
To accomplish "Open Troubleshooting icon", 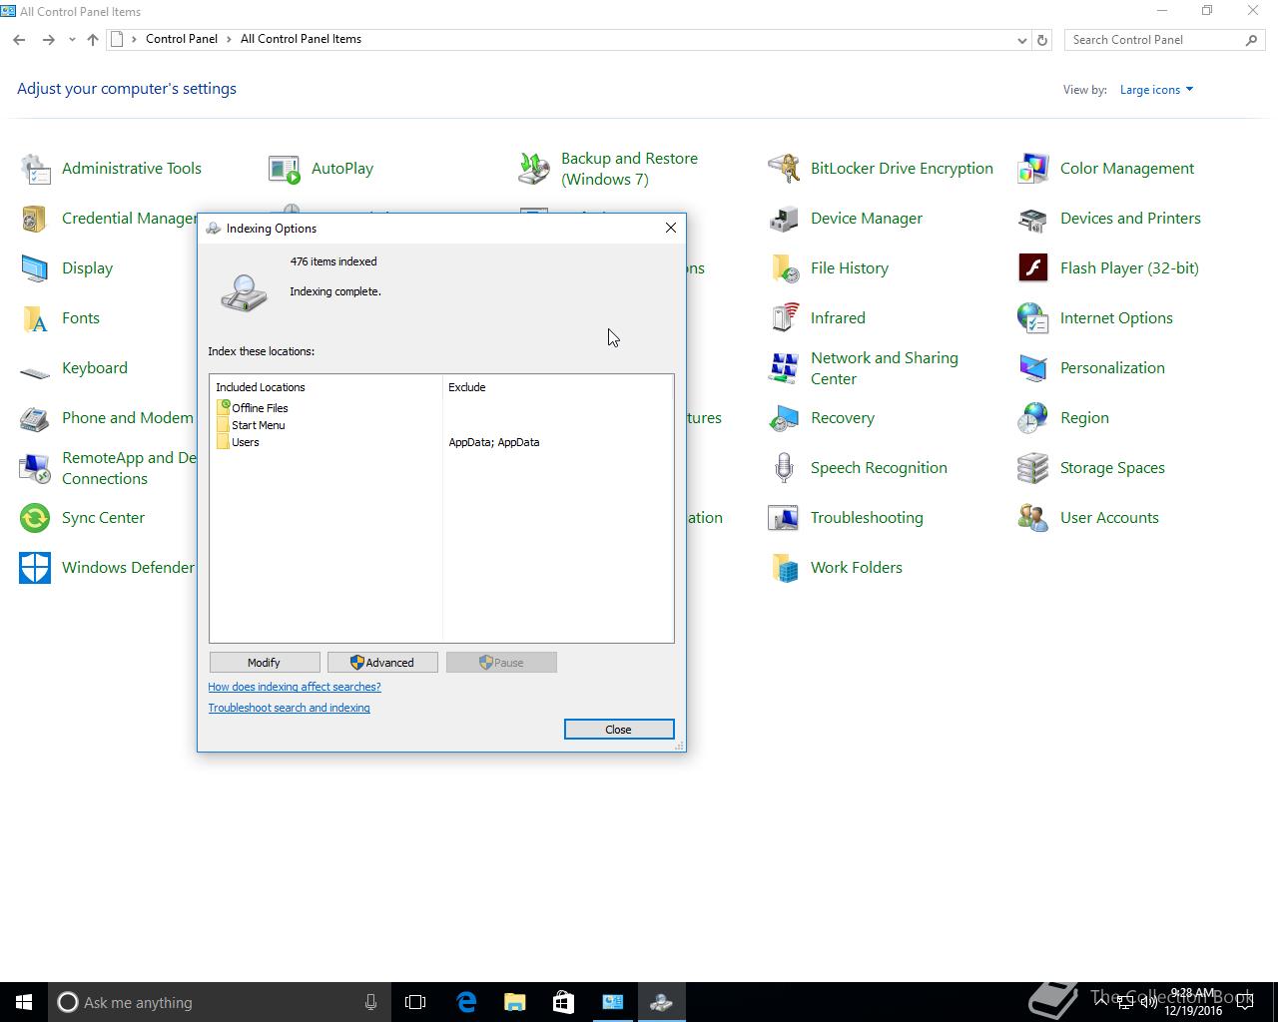I will 784,518.
